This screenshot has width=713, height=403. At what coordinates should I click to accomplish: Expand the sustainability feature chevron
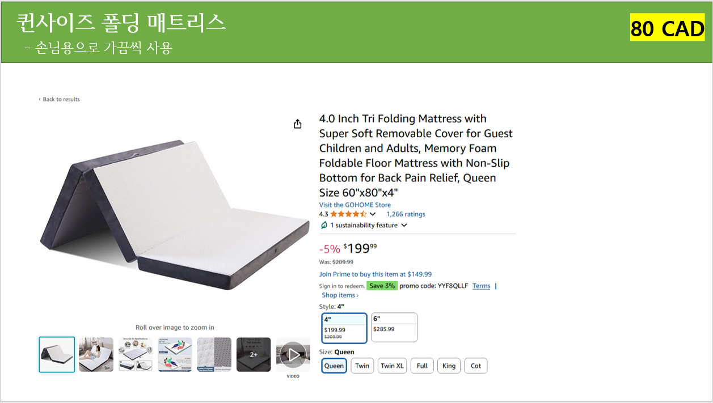click(404, 225)
